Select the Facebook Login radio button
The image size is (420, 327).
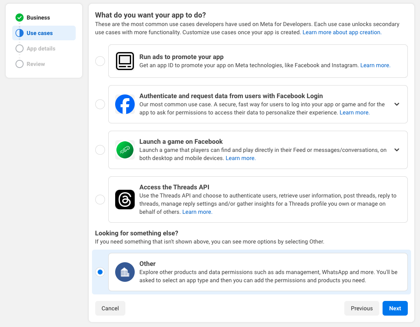pos(100,104)
